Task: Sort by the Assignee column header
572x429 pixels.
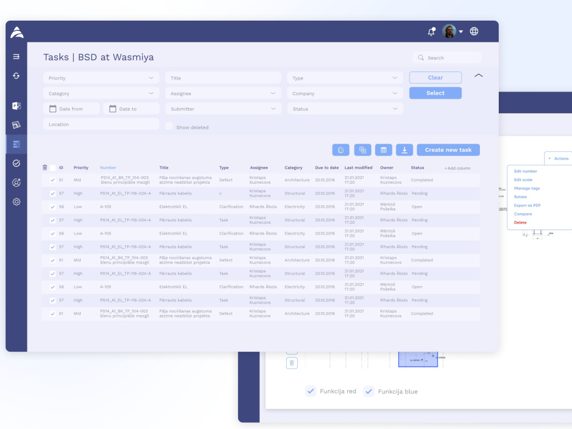Action: pyautogui.click(x=259, y=168)
